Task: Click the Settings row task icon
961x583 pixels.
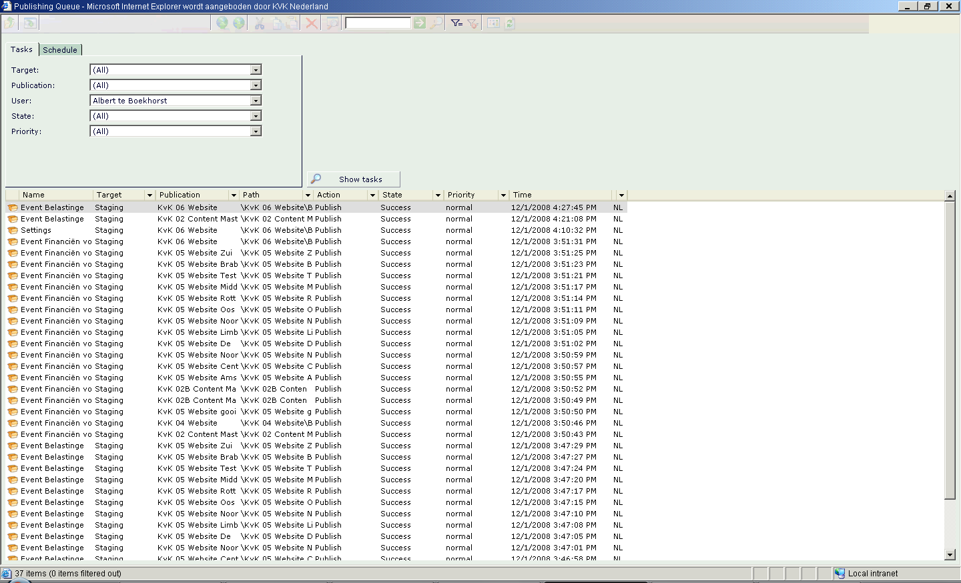Action: 13,231
